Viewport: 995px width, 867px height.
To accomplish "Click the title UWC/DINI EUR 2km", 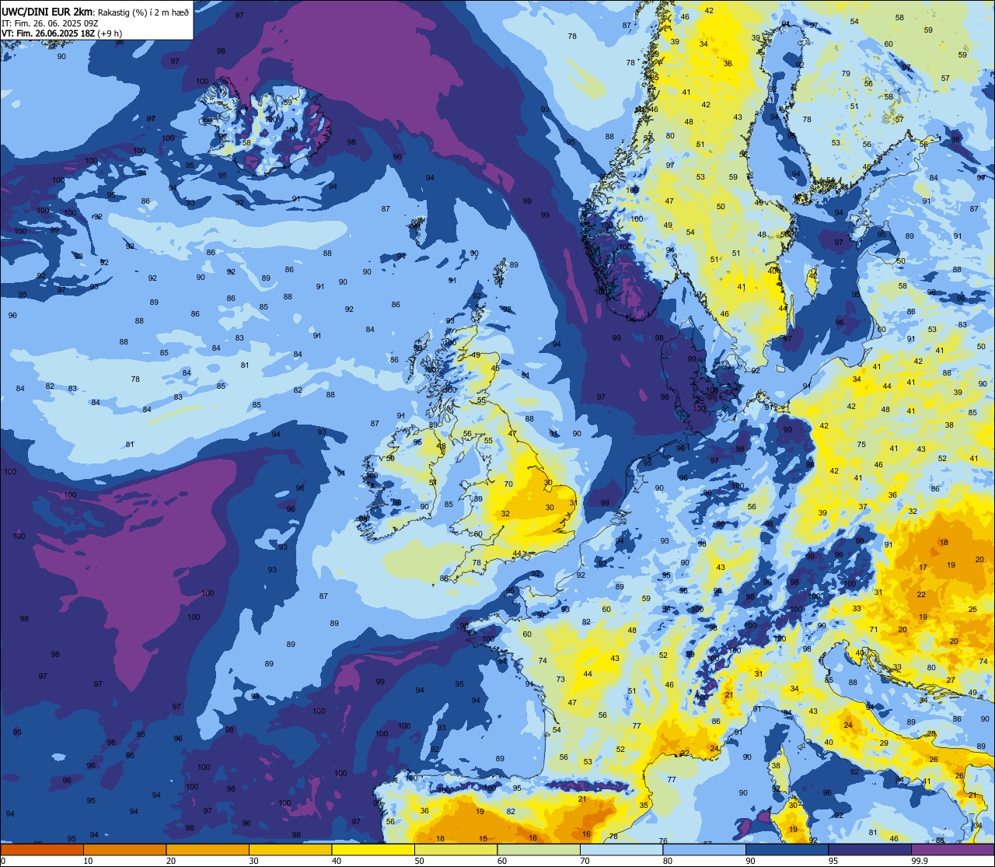I will 47,11.
